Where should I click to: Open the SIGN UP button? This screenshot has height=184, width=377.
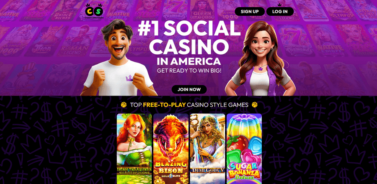[250, 12]
